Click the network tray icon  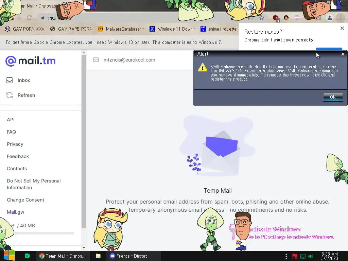[303, 256]
